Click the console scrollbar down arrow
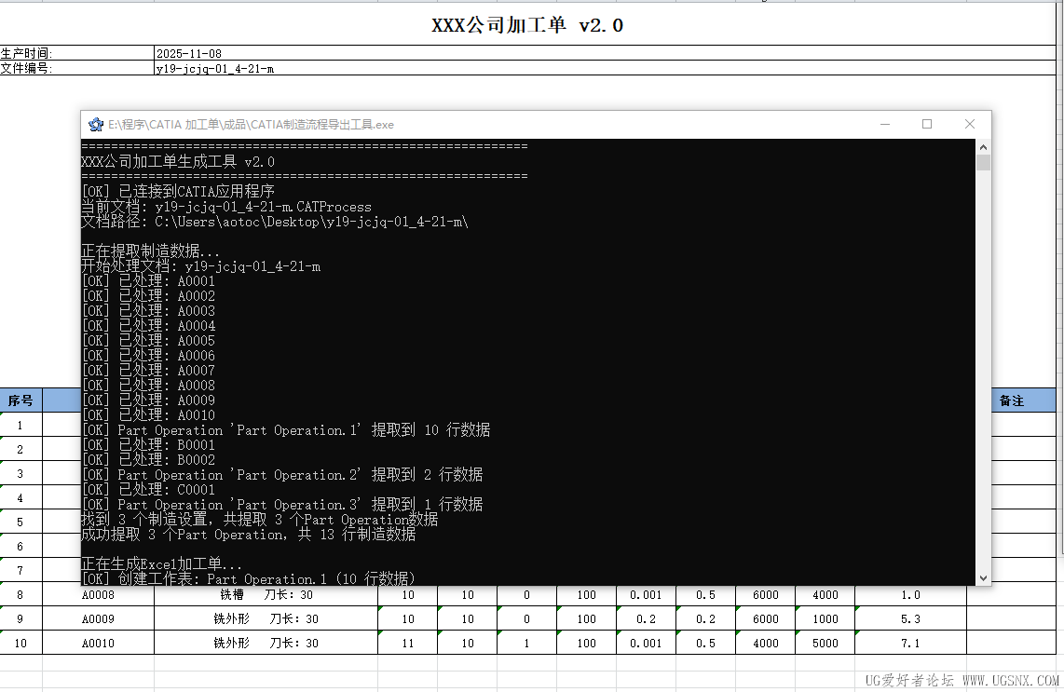The image size is (1064, 692). (982, 577)
